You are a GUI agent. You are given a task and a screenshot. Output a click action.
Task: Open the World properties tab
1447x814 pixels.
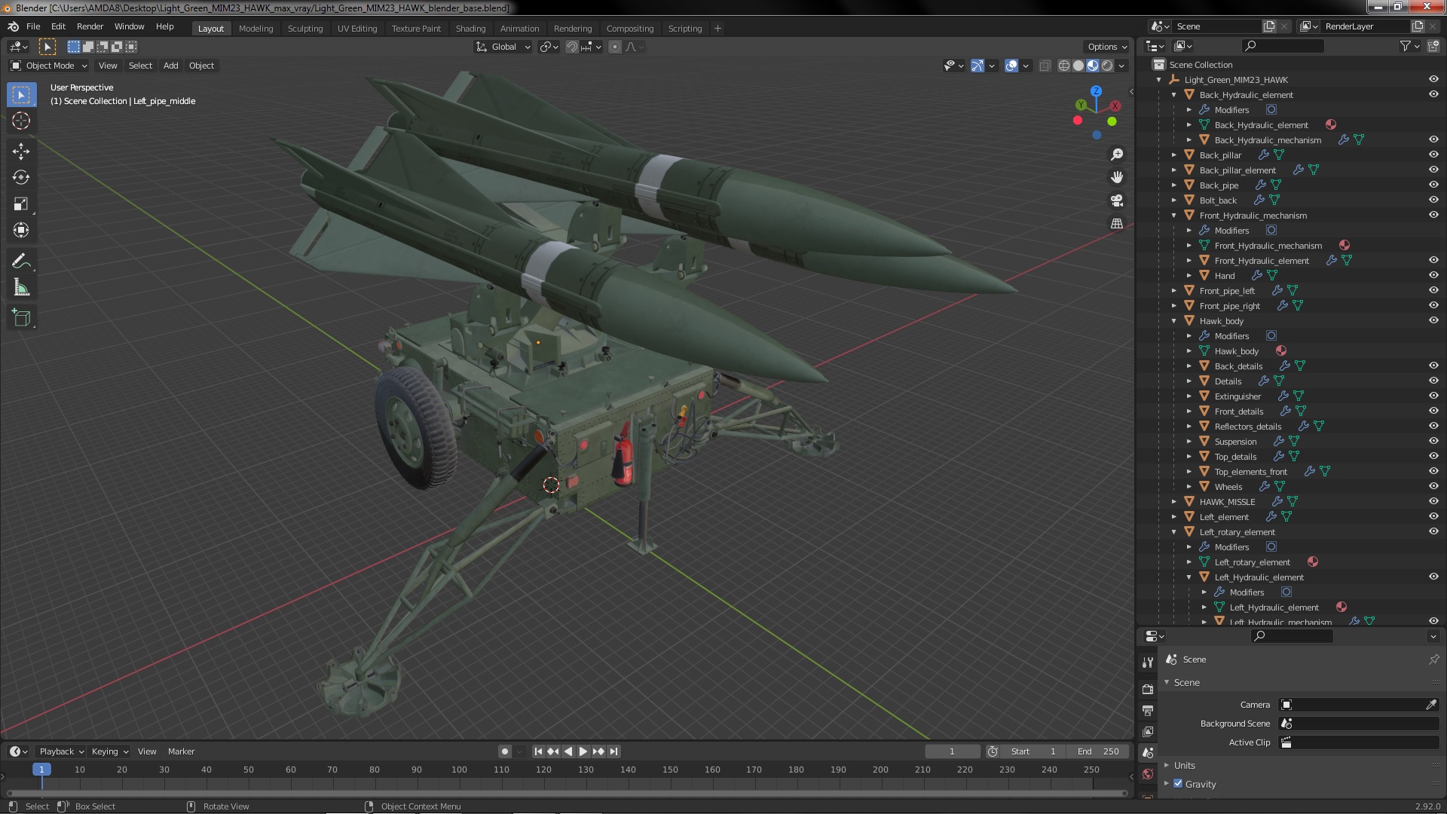(x=1147, y=774)
